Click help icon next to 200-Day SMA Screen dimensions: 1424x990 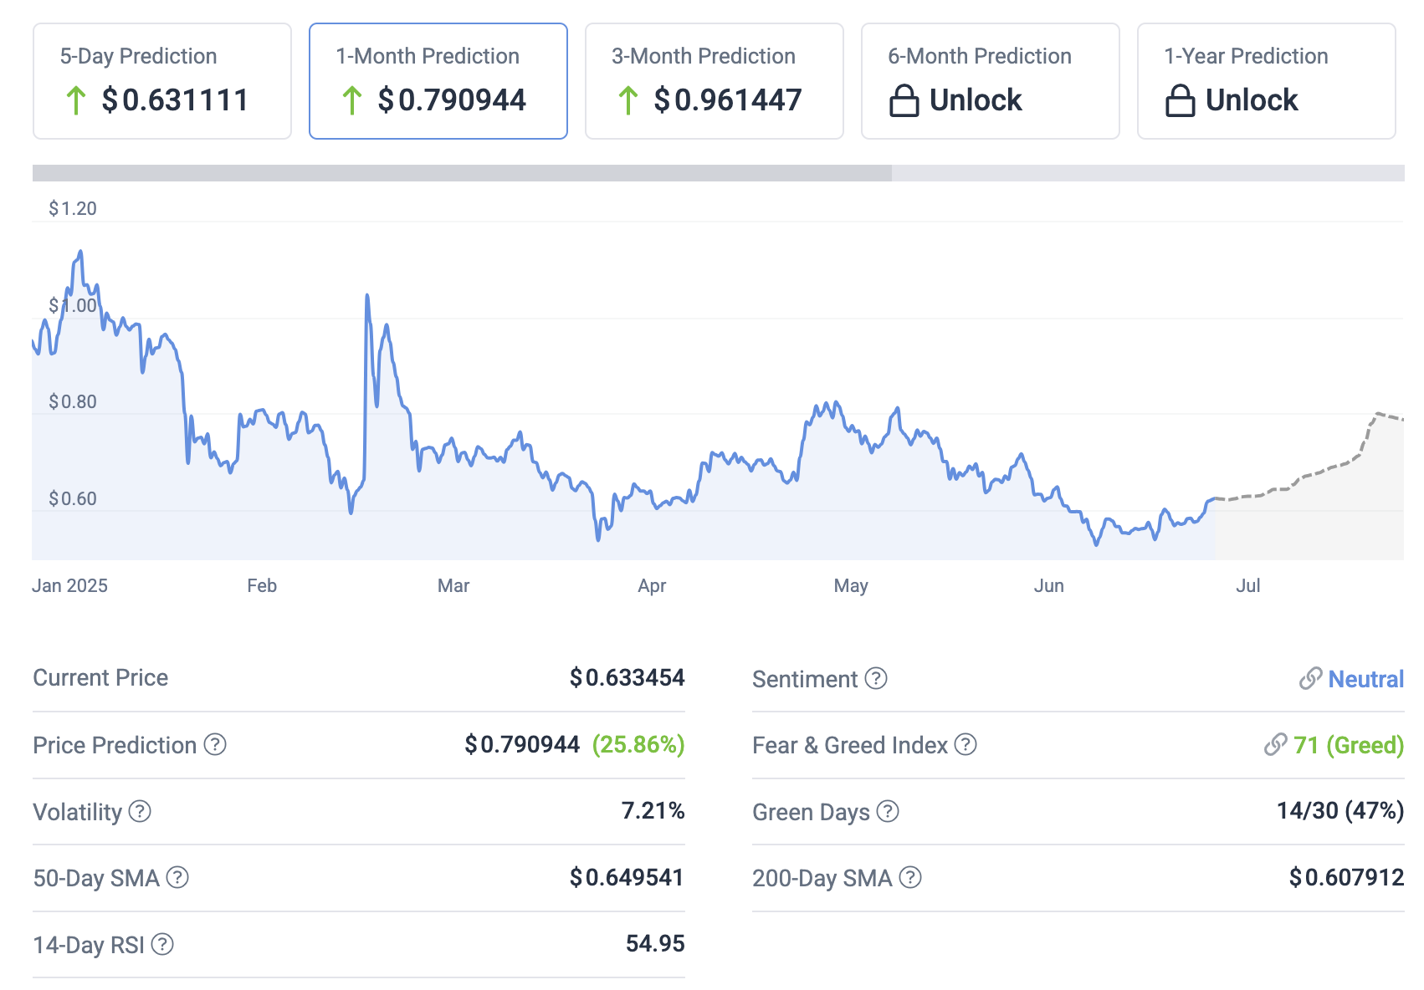coord(910,877)
